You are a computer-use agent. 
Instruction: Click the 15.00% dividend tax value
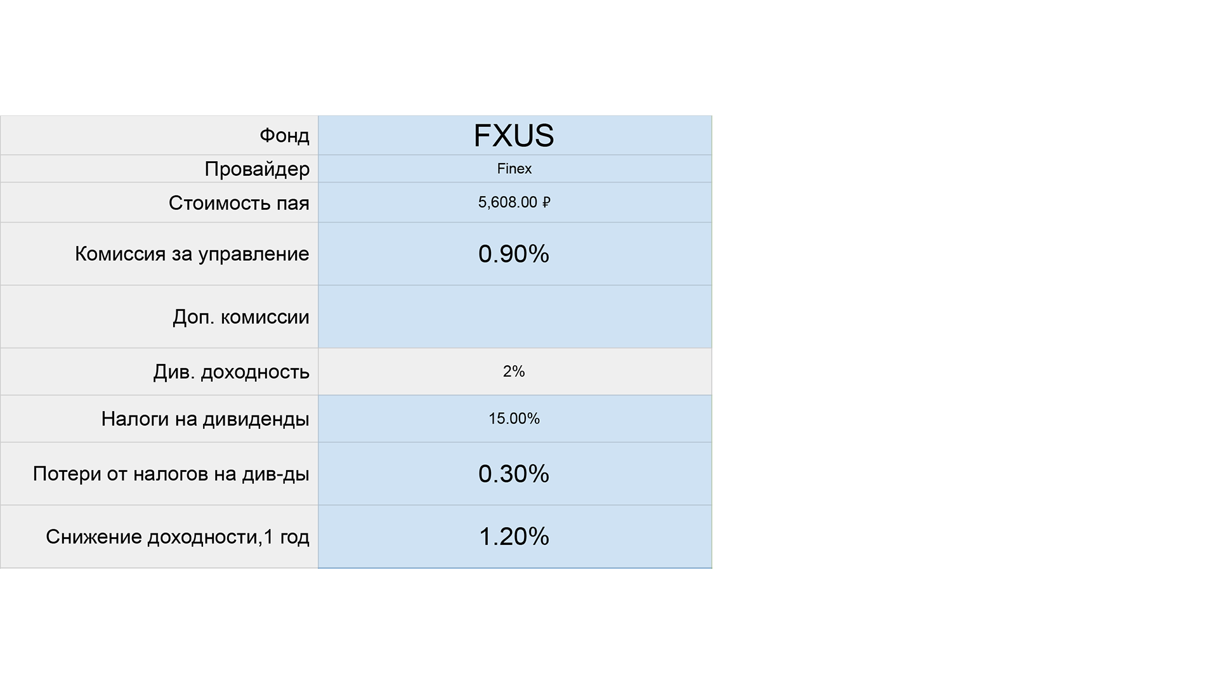coord(514,419)
